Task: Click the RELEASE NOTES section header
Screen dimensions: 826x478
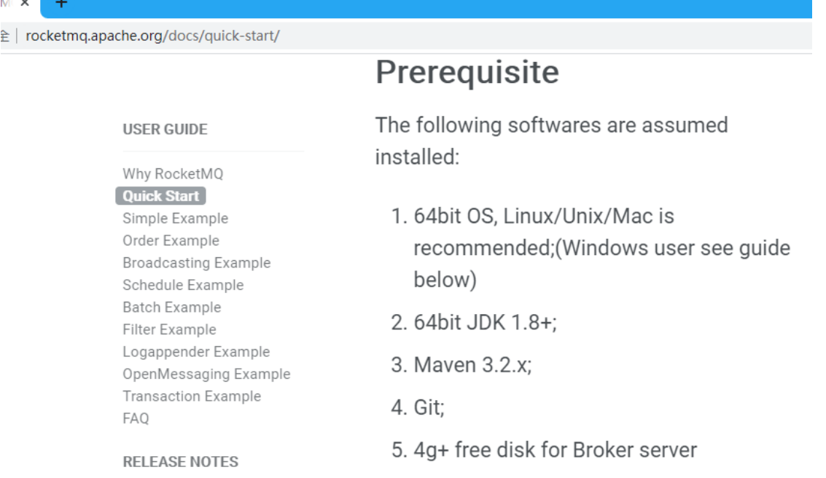Action: click(180, 462)
